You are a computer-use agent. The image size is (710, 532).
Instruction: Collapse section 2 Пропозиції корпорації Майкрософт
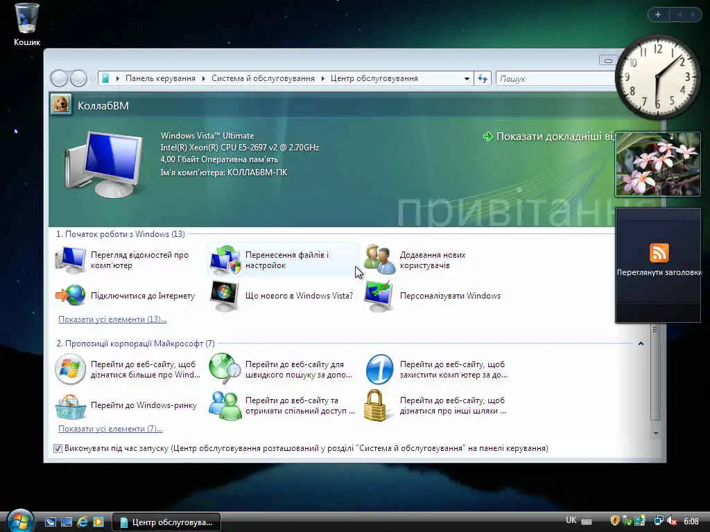[641, 344]
